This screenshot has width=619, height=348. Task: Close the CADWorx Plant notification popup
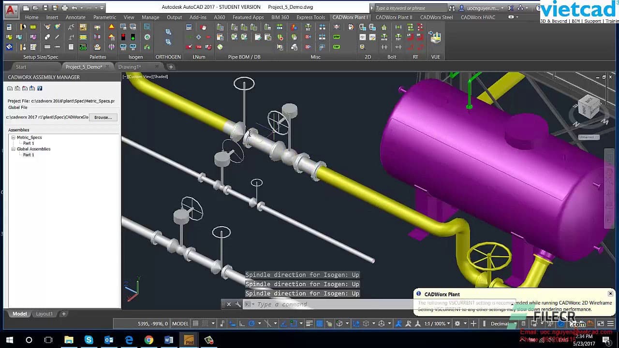coord(610,293)
